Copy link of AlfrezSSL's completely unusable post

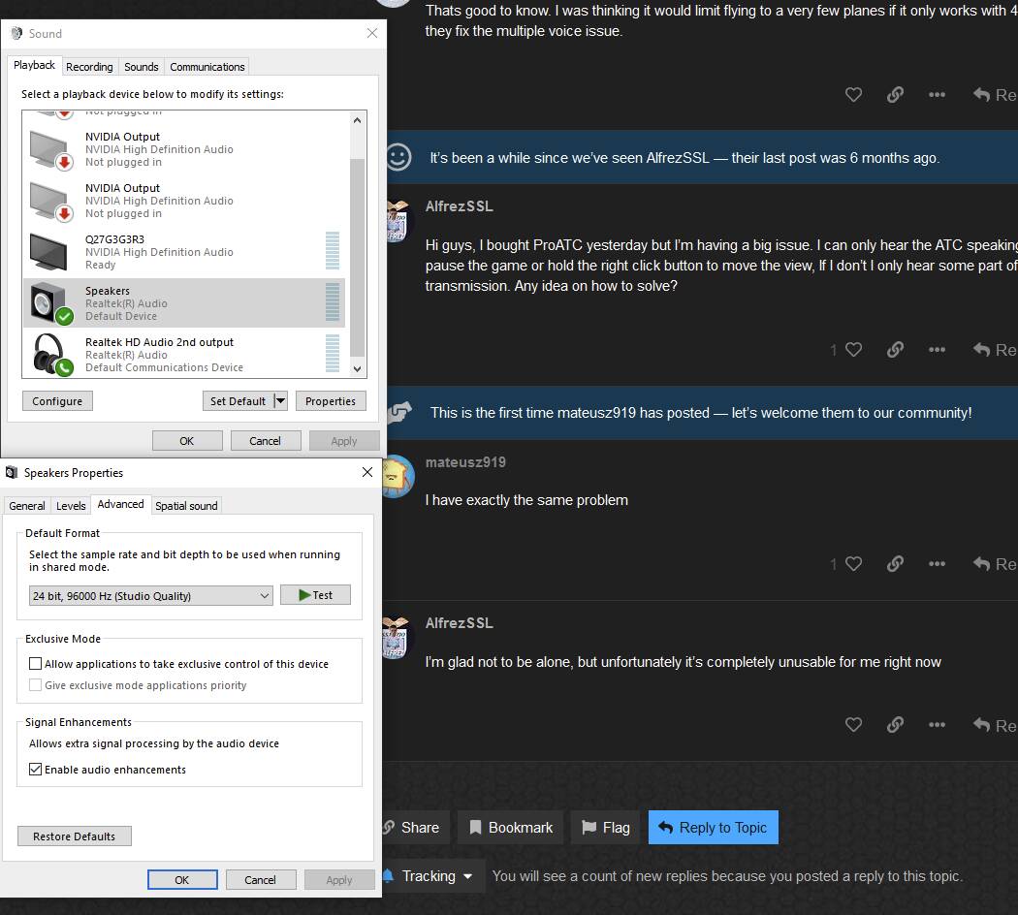coord(895,725)
